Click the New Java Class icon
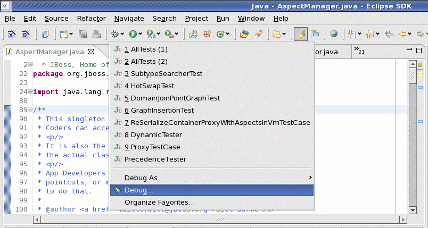 coord(220,35)
